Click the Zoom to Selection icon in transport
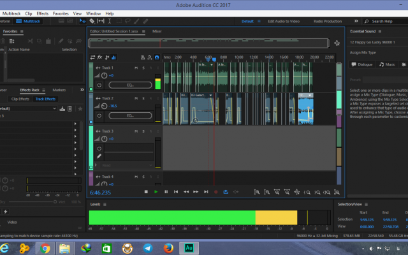 tap(327, 193)
